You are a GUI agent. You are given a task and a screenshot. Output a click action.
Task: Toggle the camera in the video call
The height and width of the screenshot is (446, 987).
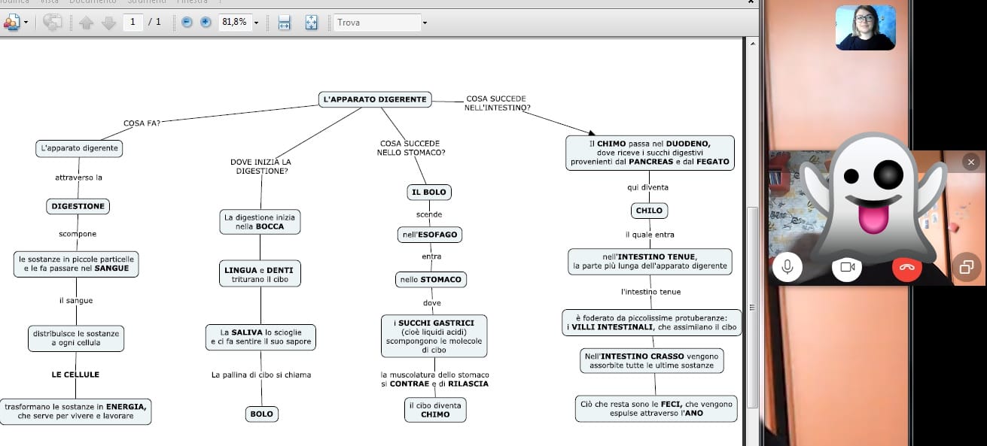848,267
